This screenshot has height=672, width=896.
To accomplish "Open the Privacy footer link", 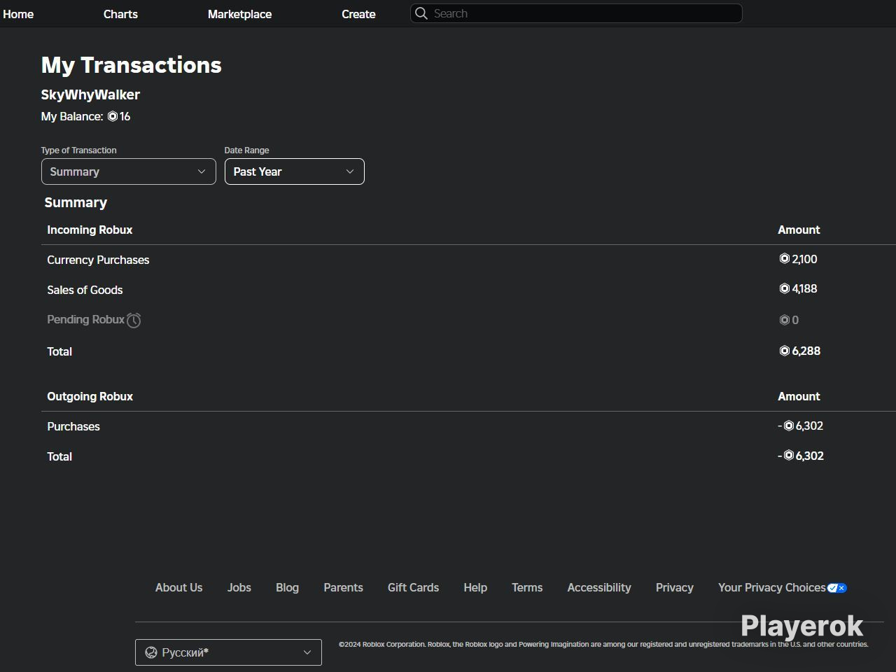I will (x=675, y=588).
